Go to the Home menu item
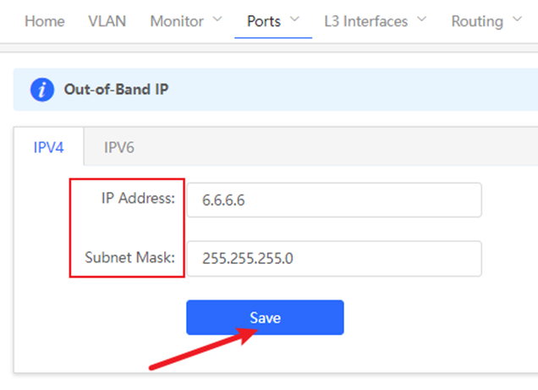538x390 pixels. [x=44, y=20]
